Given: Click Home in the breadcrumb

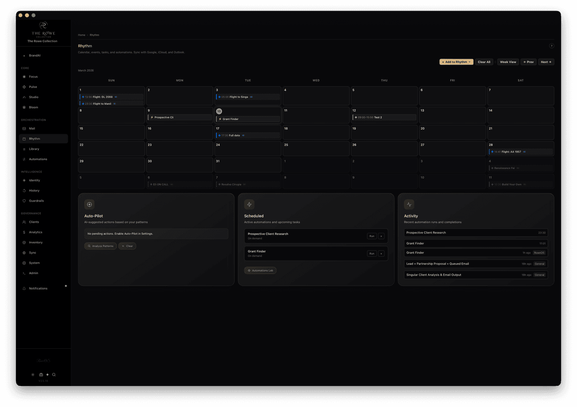Looking at the screenshot, I should (x=82, y=35).
